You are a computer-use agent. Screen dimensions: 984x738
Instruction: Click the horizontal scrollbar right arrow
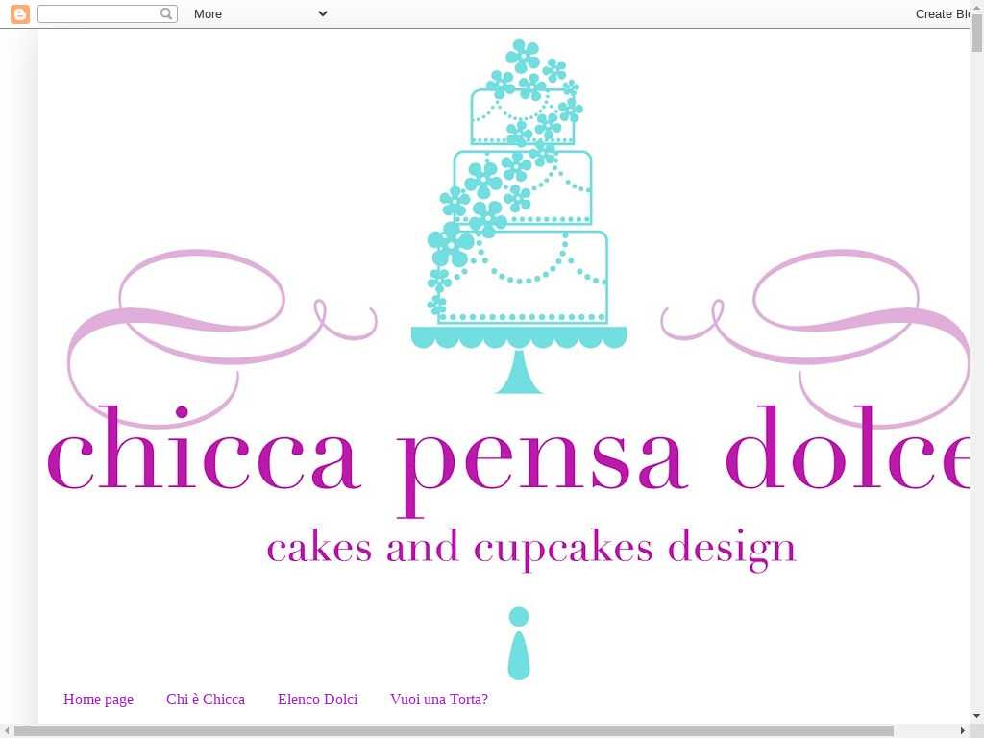pyautogui.click(x=962, y=731)
